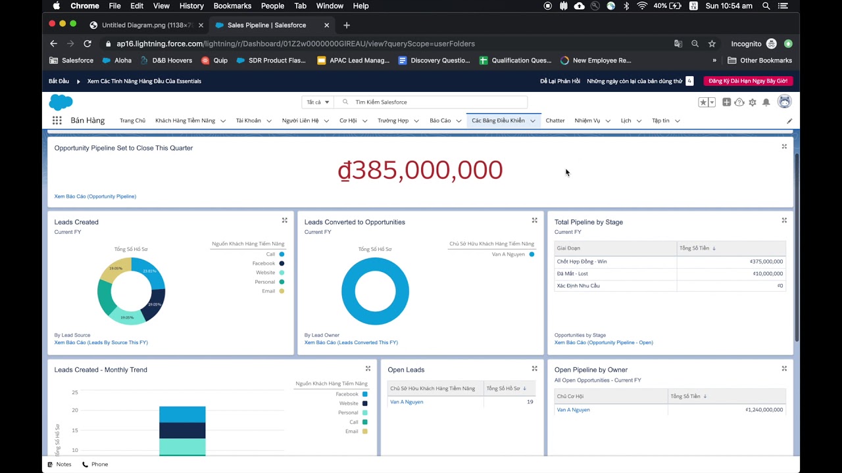This screenshot has width=842, height=473.
Task: Show more bookmarks chevron
Action: 714,60
